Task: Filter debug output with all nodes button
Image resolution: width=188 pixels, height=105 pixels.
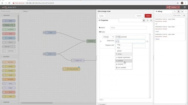Action: (x=177, y=15)
